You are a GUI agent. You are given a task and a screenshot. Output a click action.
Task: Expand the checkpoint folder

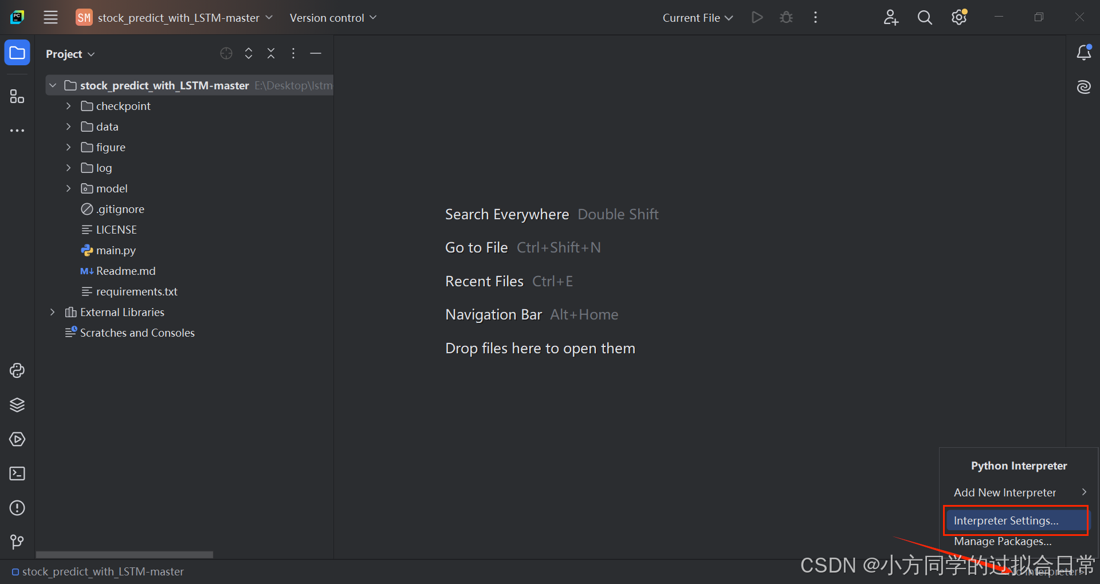click(x=68, y=106)
